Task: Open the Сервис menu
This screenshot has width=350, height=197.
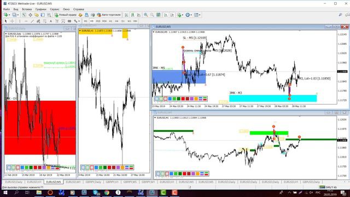Action: (55, 9)
